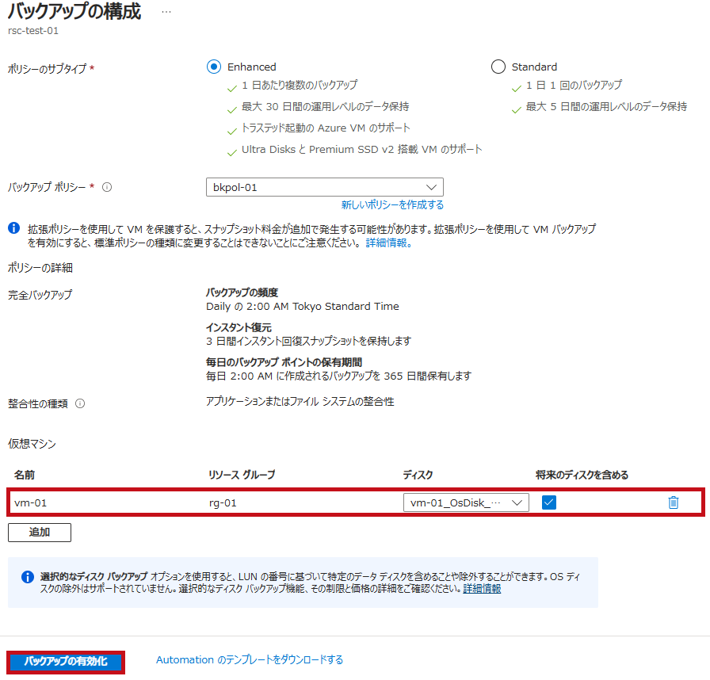Expand the vm-01_OsDisk disk dropdown

466,502
